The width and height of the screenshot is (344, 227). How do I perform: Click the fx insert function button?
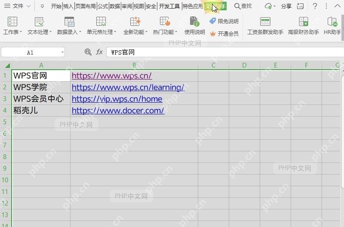pyautogui.click(x=99, y=52)
